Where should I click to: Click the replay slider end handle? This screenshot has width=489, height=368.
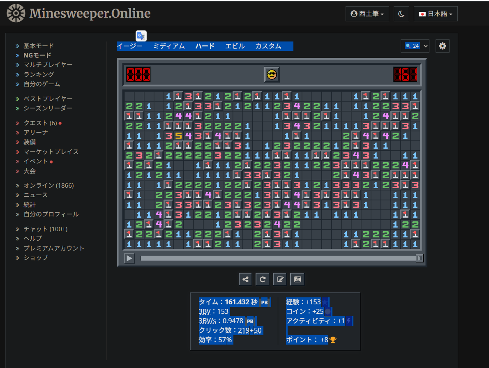click(x=420, y=258)
